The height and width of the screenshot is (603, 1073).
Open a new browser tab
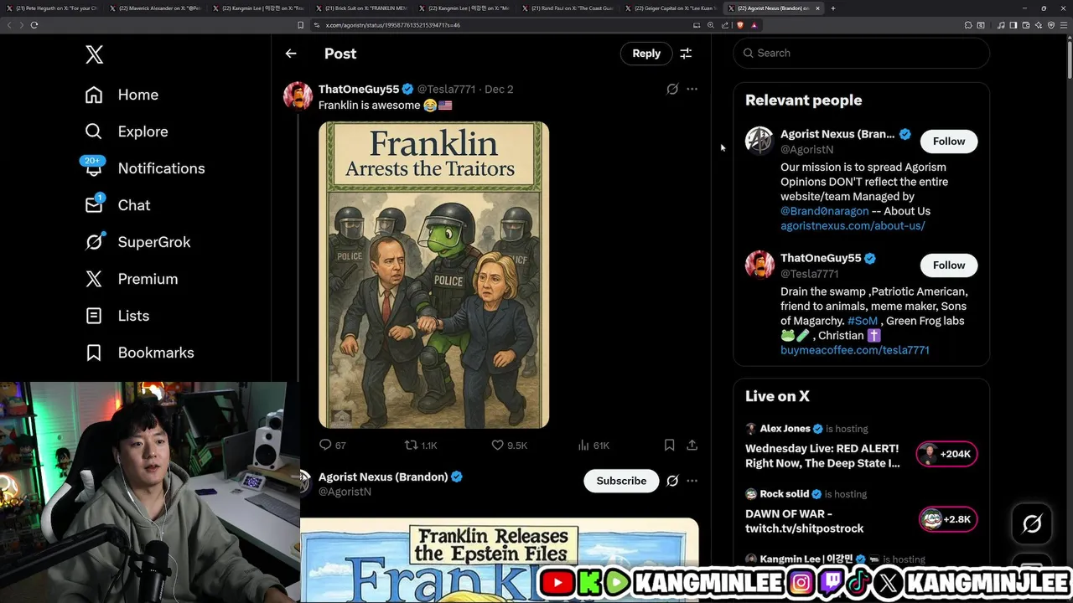point(832,8)
